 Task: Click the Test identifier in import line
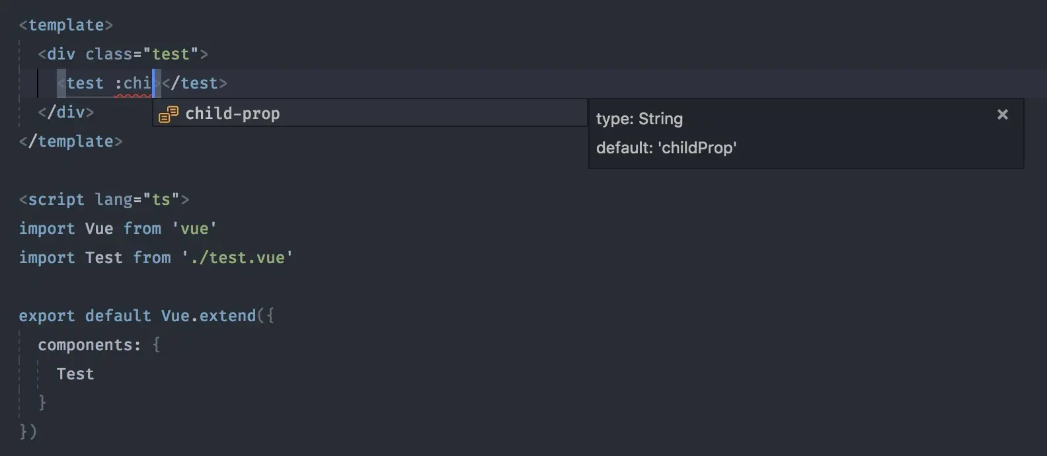[104, 258]
